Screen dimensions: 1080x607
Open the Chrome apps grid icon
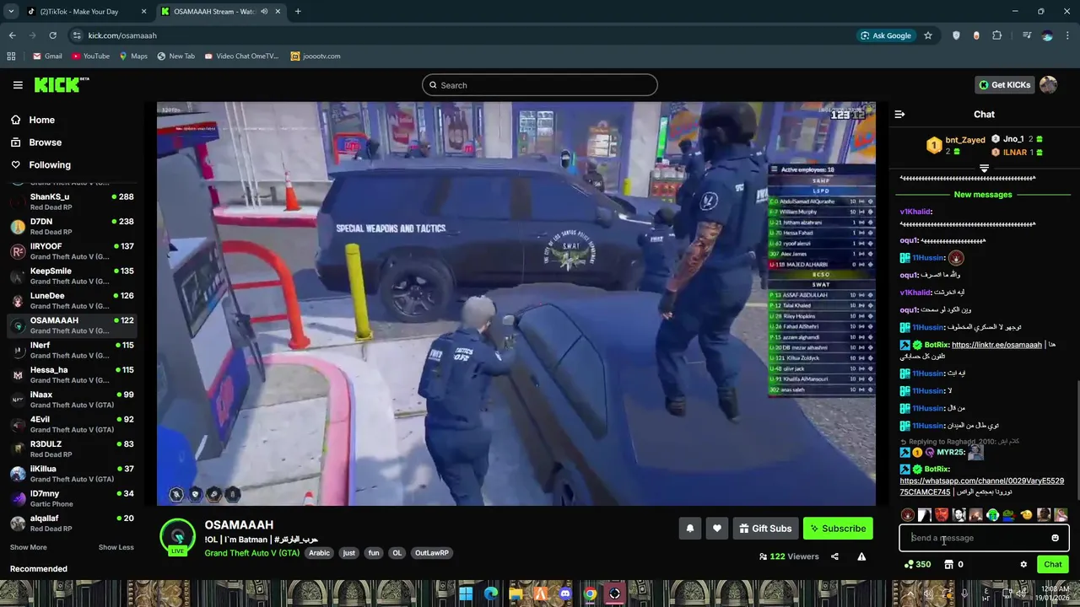tap(11, 56)
